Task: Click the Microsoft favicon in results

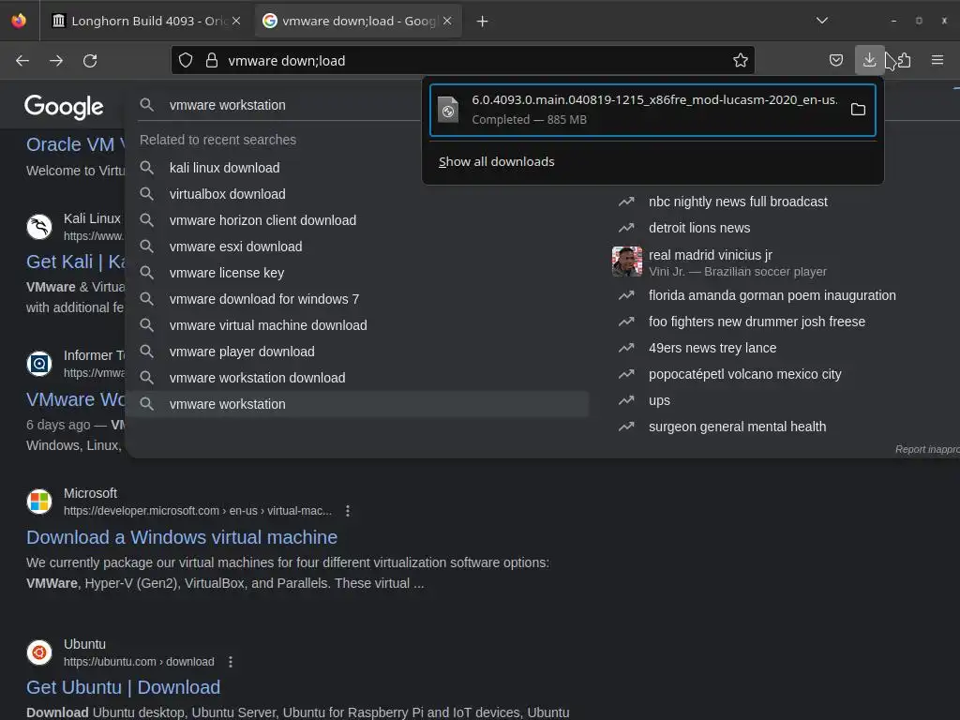Action: 39,502
